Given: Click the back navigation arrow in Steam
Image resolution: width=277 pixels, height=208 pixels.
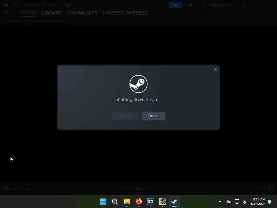Looking at the screenshot, I should tap(6, 13).
